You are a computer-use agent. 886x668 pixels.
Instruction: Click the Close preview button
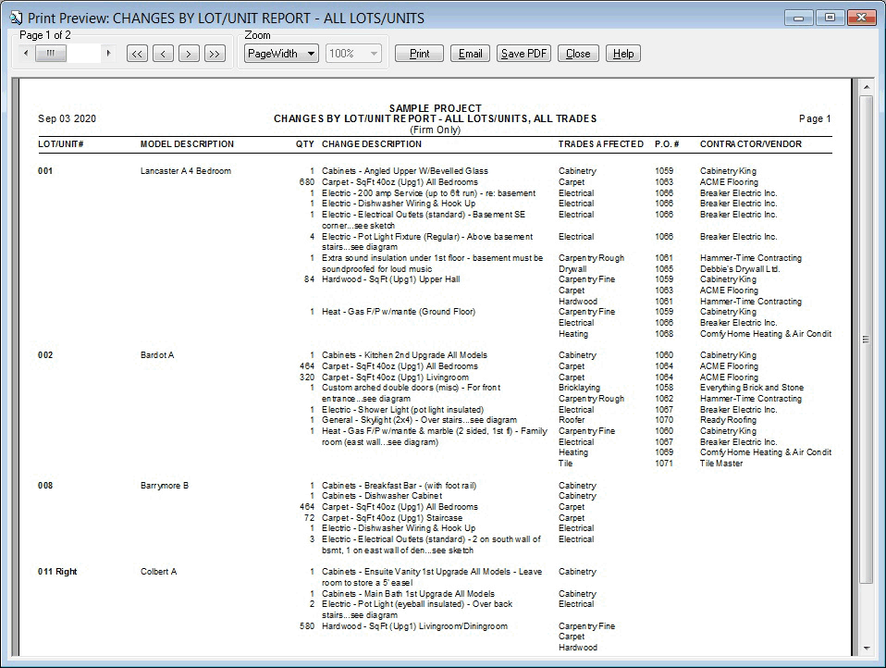(578, 54)
